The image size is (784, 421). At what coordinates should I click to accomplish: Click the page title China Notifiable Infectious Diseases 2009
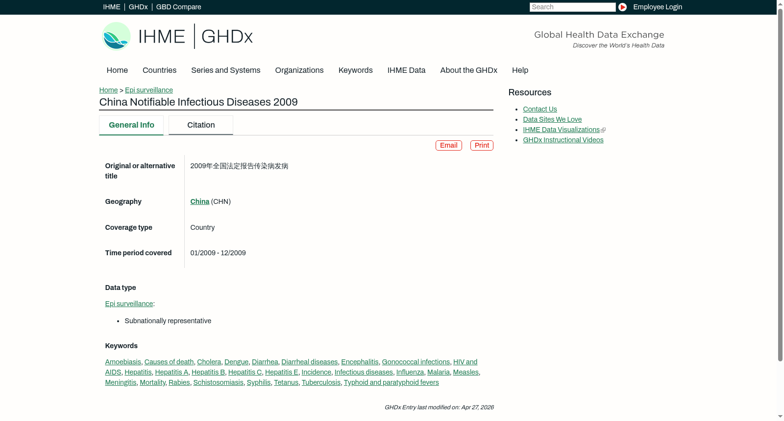[x=198, y=102]
